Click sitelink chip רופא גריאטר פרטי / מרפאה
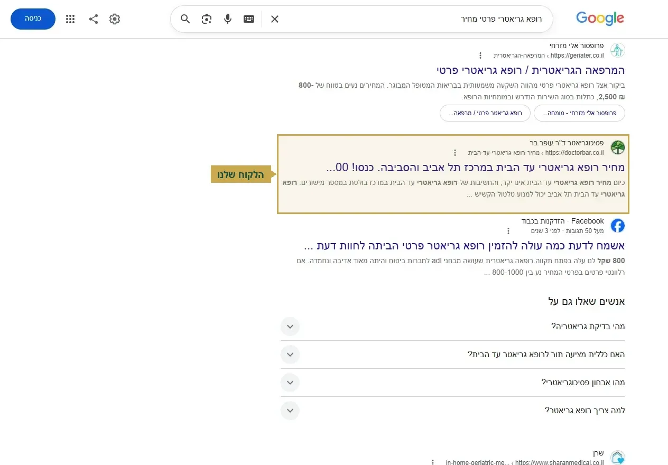Screen dimensions: 668x465 point(485,113)
